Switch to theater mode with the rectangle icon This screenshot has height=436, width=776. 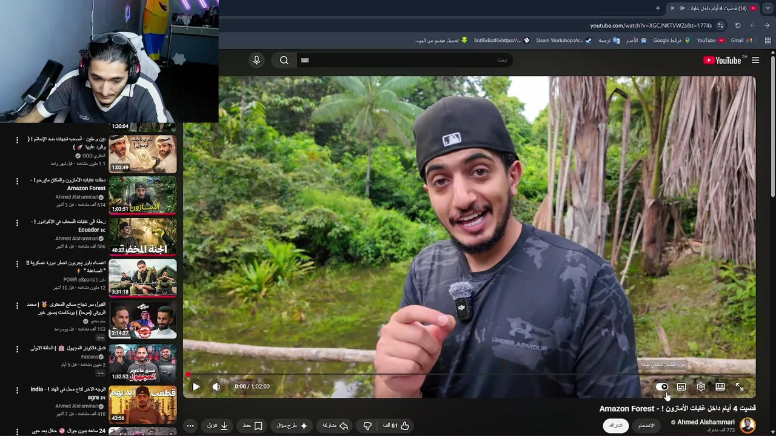coord(720,386)
